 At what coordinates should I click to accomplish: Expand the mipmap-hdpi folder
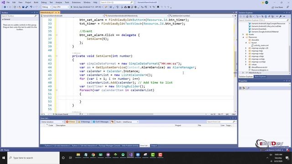click(x=246, y=51)
